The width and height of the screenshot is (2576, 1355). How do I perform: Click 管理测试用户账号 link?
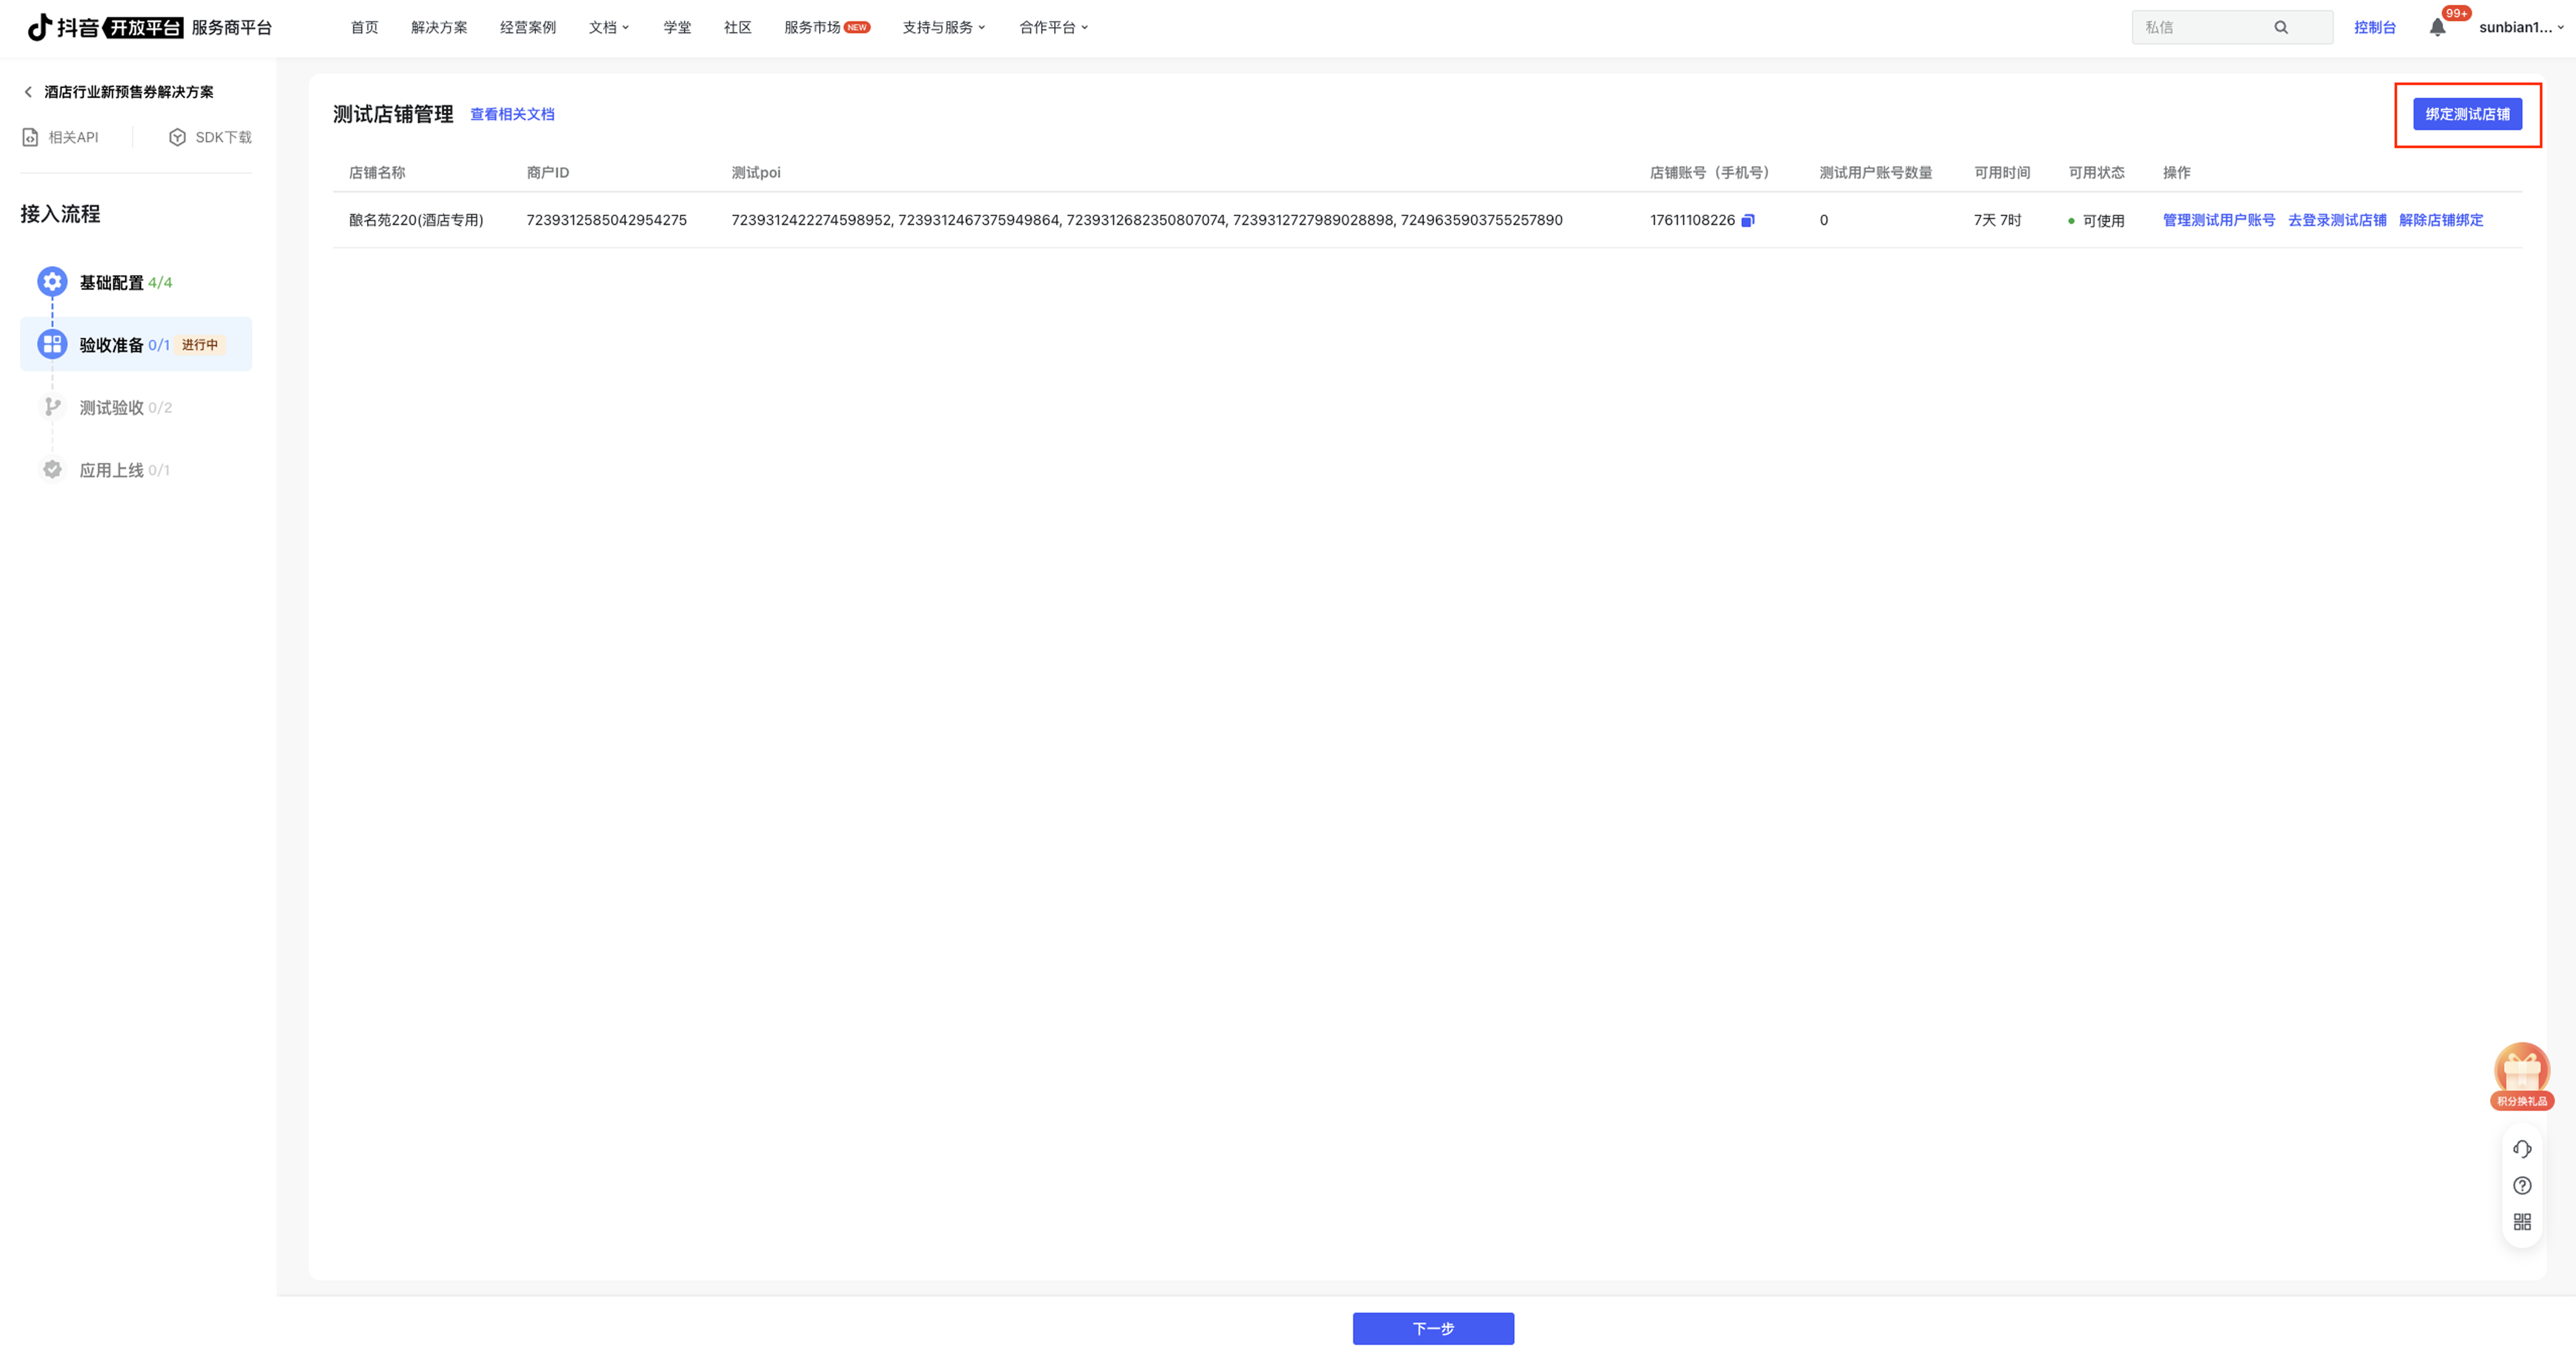pyautogui.click(x=2218, y=220)
